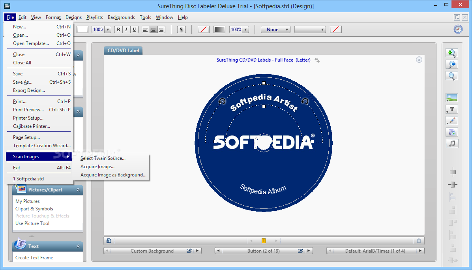
Task: Switch to the CD/DVD Label tab
Action: coord(123,51)
